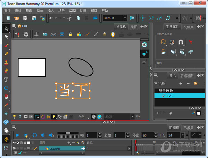Screen dimensions: 208x158
Task: Toggle the eye visibility button beside canvas
Action: tap(144, 45)
